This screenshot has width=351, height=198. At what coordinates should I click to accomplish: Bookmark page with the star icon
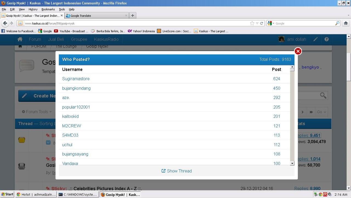coord(252,23)
